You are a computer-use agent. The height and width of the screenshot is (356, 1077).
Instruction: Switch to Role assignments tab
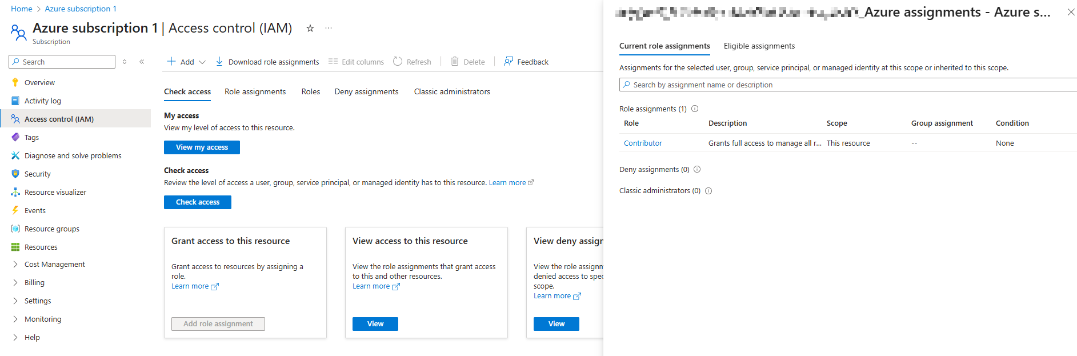[255, 91]
